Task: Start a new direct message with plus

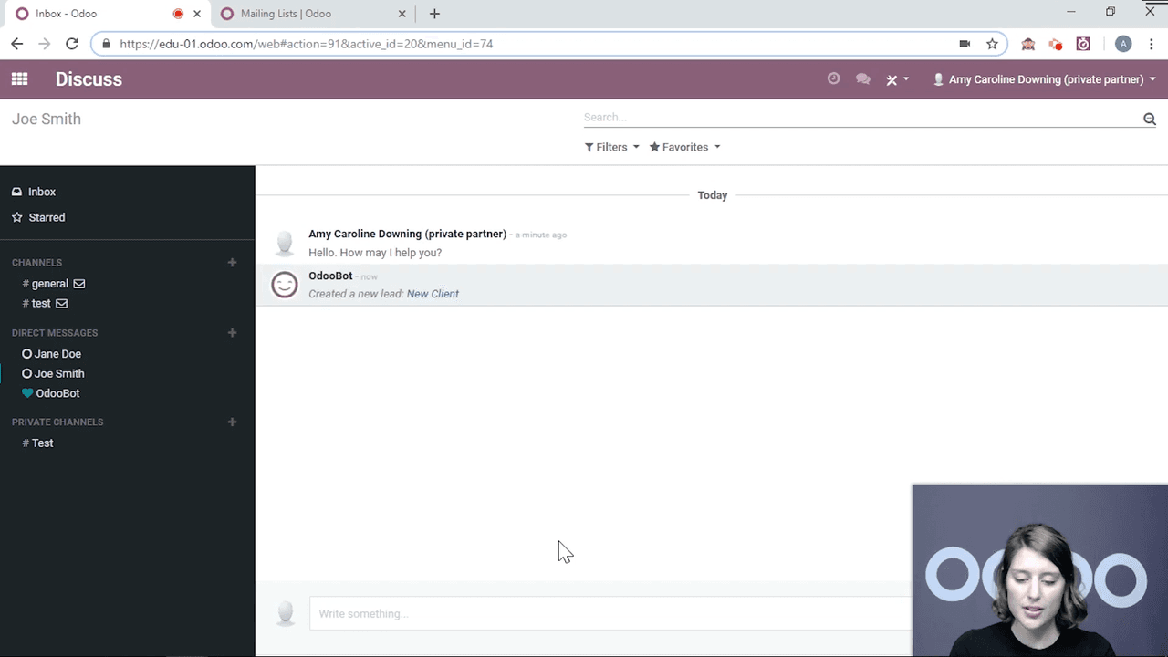Action: 232,333
